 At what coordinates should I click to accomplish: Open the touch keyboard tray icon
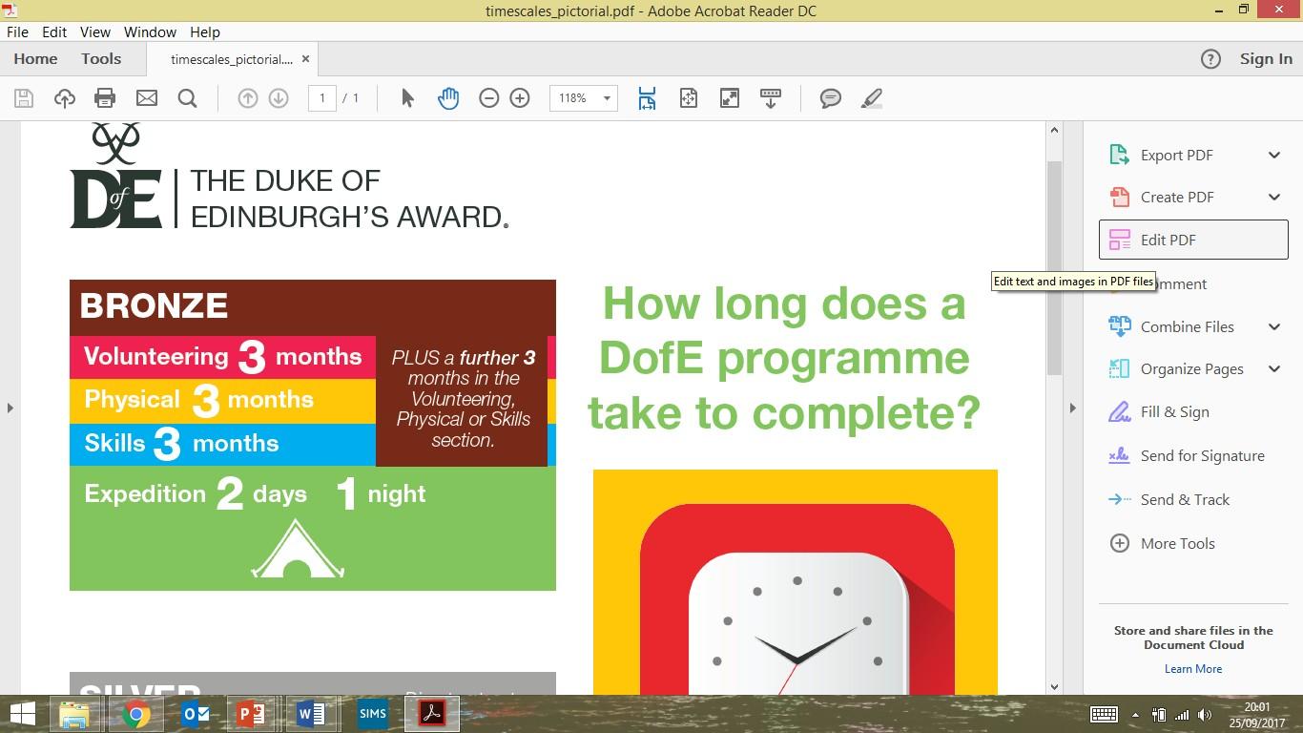point(1104,715)
